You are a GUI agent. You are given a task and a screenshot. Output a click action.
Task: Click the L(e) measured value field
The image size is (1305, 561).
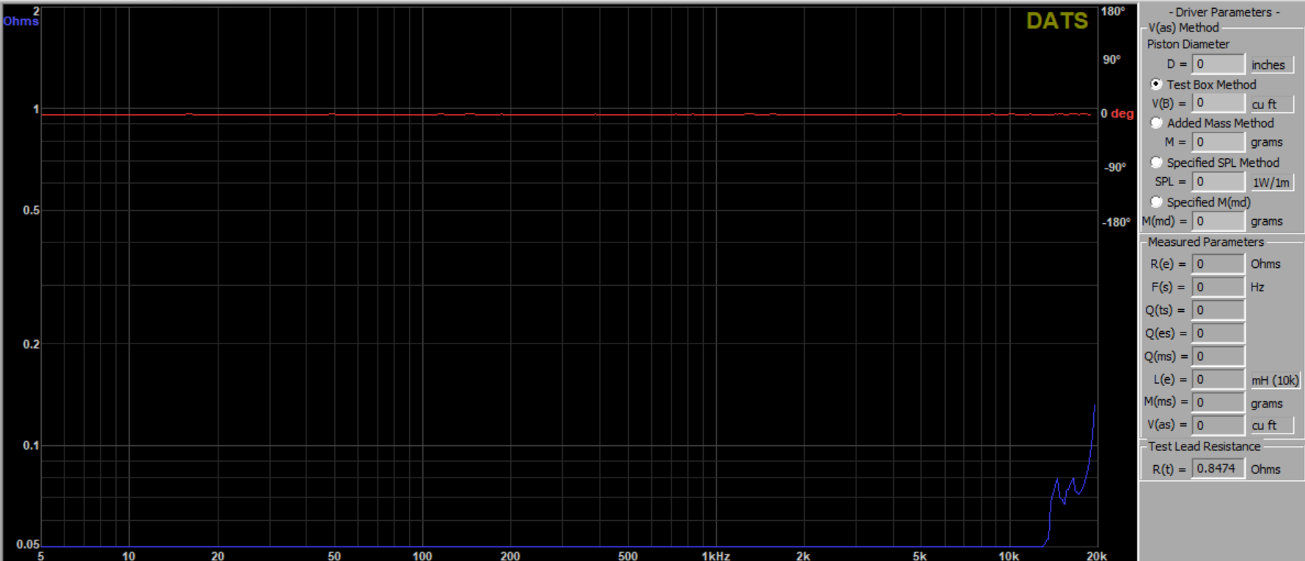pyautogui.click(x=1218, y=379)
